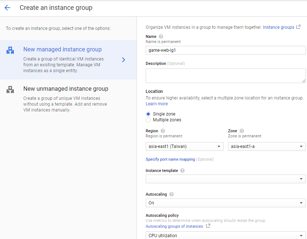Choose New unmanaged instance group option

(x=66, y=89)
